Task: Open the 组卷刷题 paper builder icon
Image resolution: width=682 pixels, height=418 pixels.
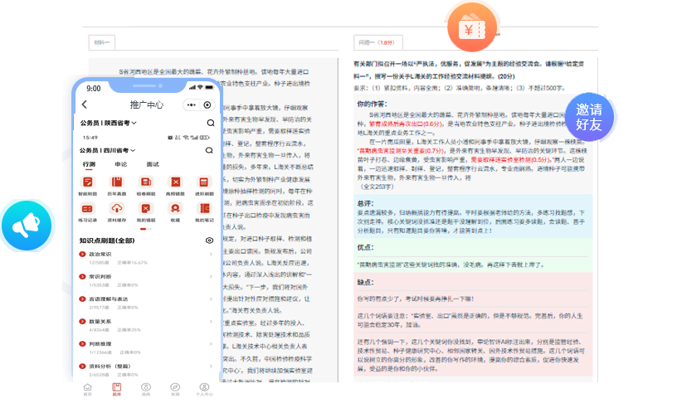Action: pos(146,182)
